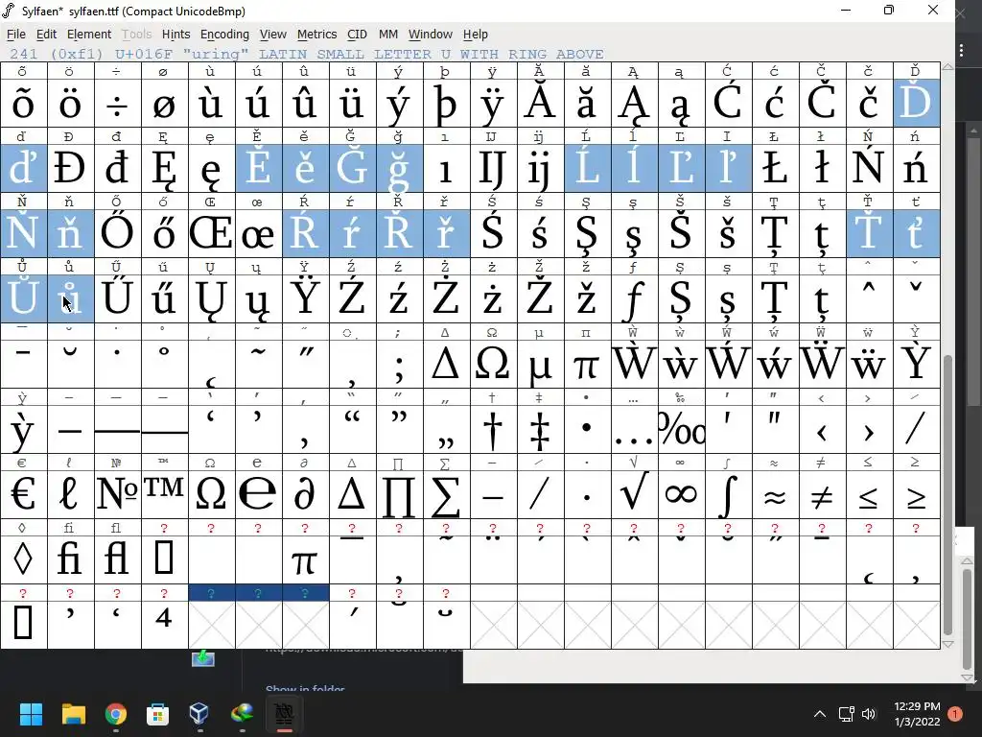The image size is (982, 737).
Task: Open the notification badge in the tray
Action: click(955, 714)
